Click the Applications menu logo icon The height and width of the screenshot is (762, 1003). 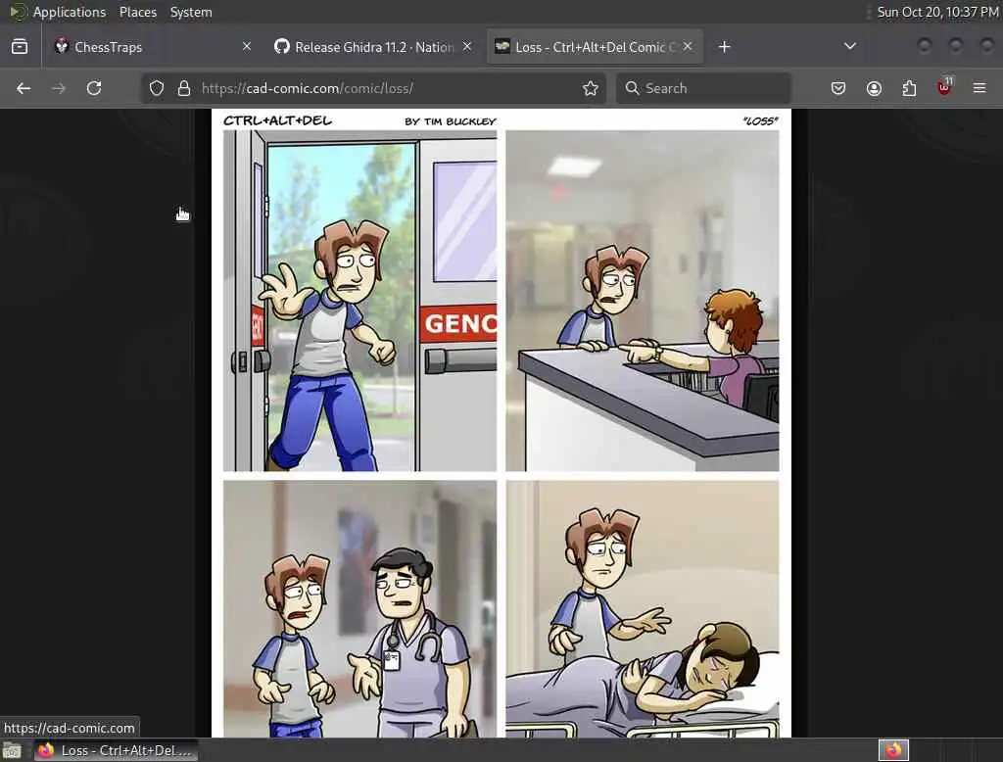click(18, 12)
